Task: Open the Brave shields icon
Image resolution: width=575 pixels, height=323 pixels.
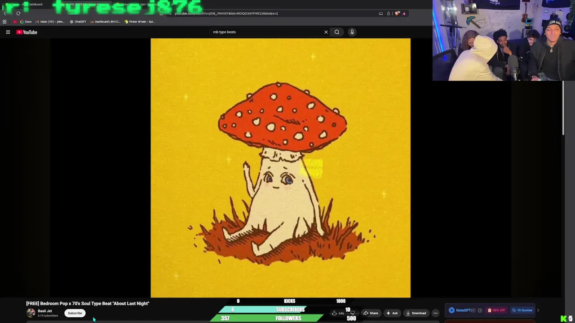Action: (x=397, y=13)
